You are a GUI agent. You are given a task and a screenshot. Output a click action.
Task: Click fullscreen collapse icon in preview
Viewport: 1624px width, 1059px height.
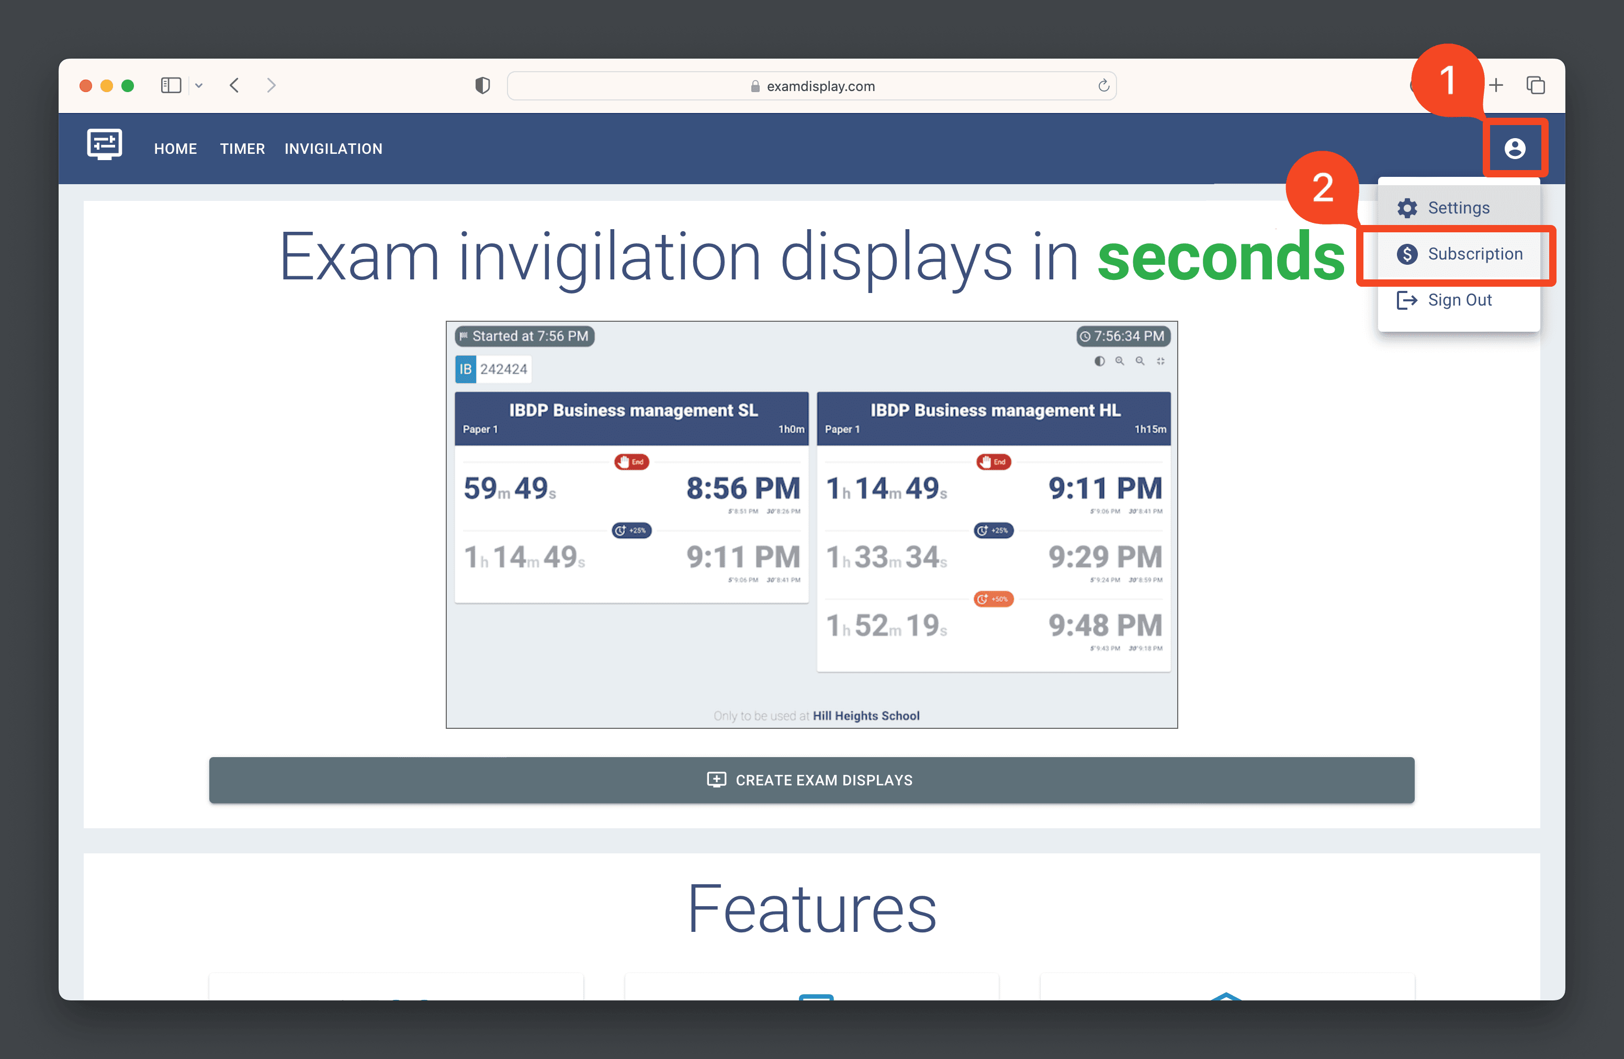1160,361
